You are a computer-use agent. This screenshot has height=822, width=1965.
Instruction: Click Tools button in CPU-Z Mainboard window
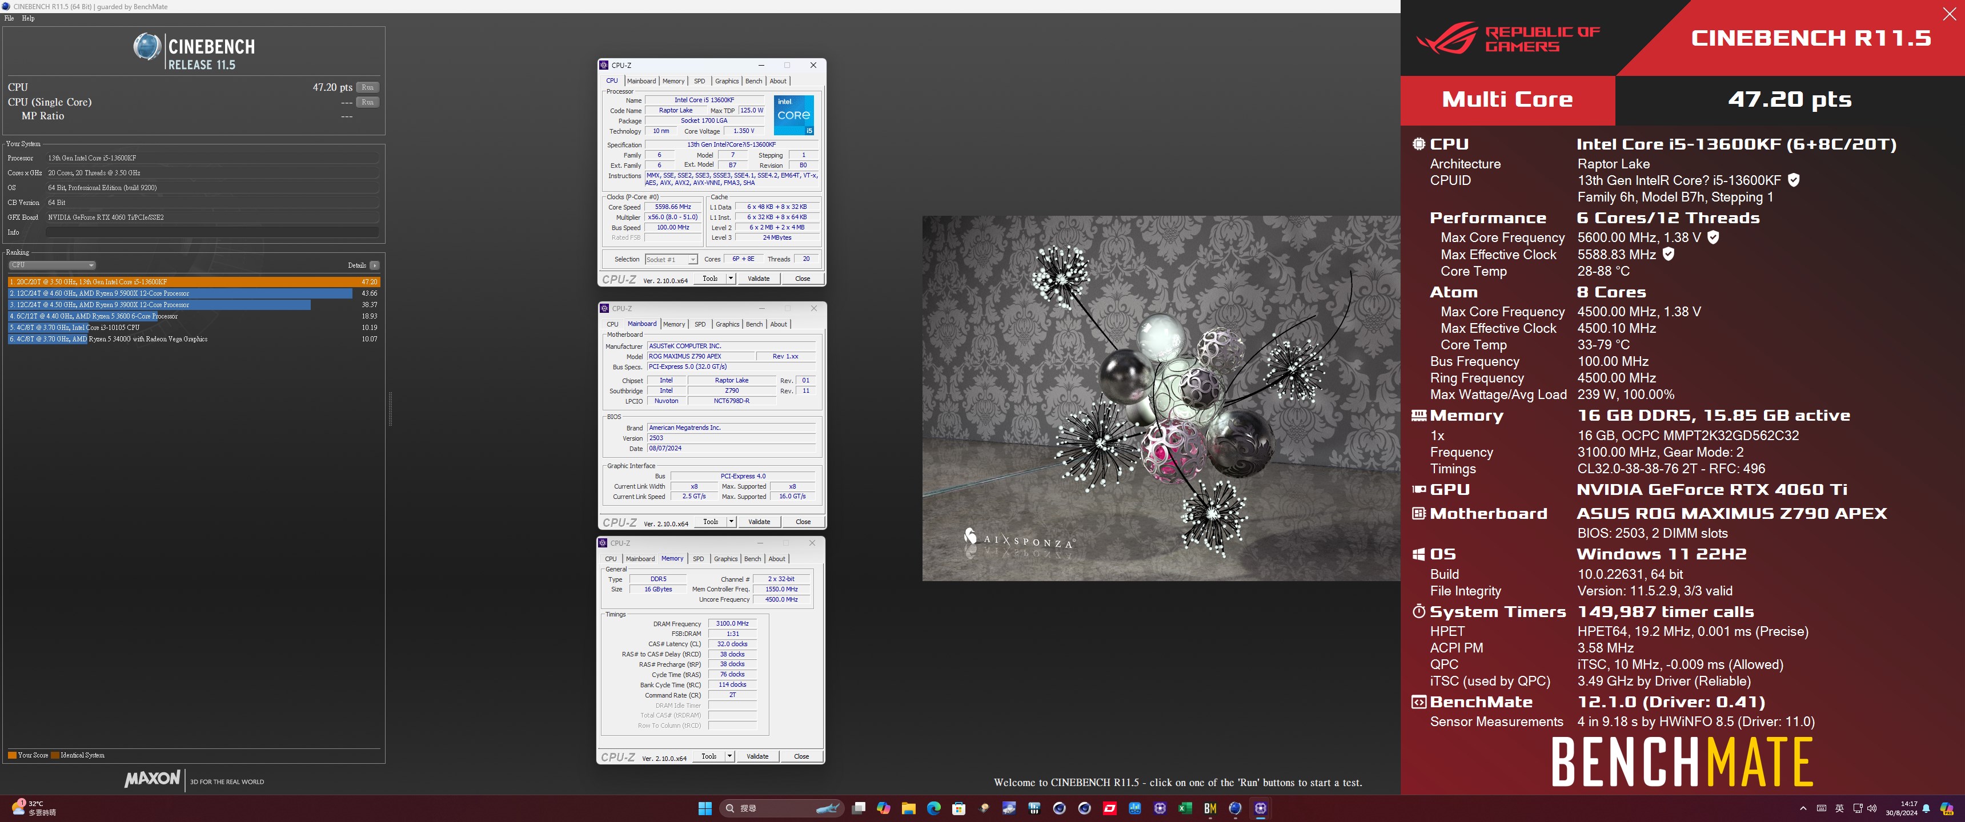click(x=710, y=522)
